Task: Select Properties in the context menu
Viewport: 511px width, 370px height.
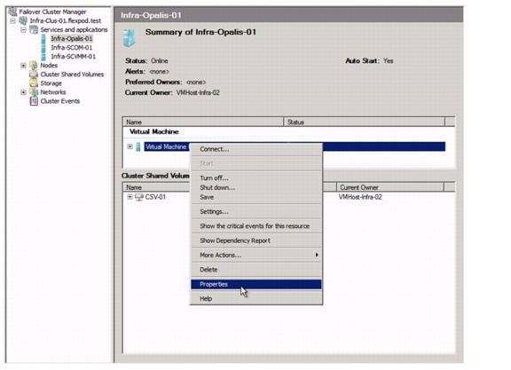Action: tap(256, 284)
